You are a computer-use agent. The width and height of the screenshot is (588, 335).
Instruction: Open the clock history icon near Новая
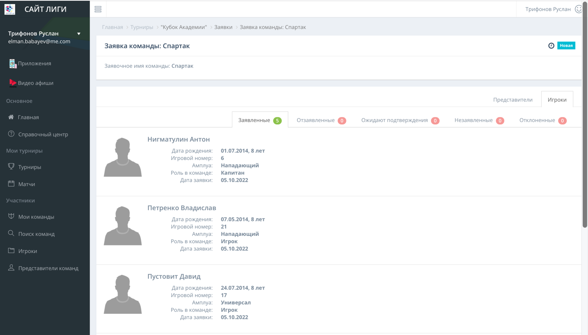551,46
